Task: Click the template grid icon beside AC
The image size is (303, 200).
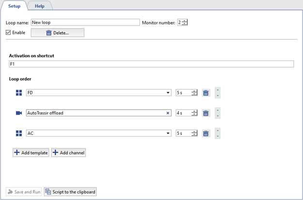Action: (x=19, y=133)
